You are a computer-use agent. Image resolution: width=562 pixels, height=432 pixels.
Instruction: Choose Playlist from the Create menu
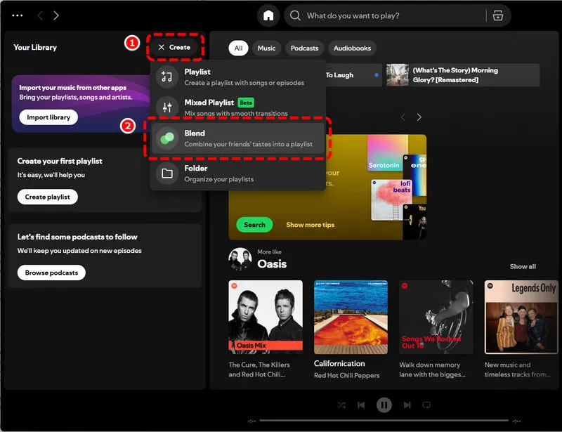pyautogui.click(x=237, y=77)
